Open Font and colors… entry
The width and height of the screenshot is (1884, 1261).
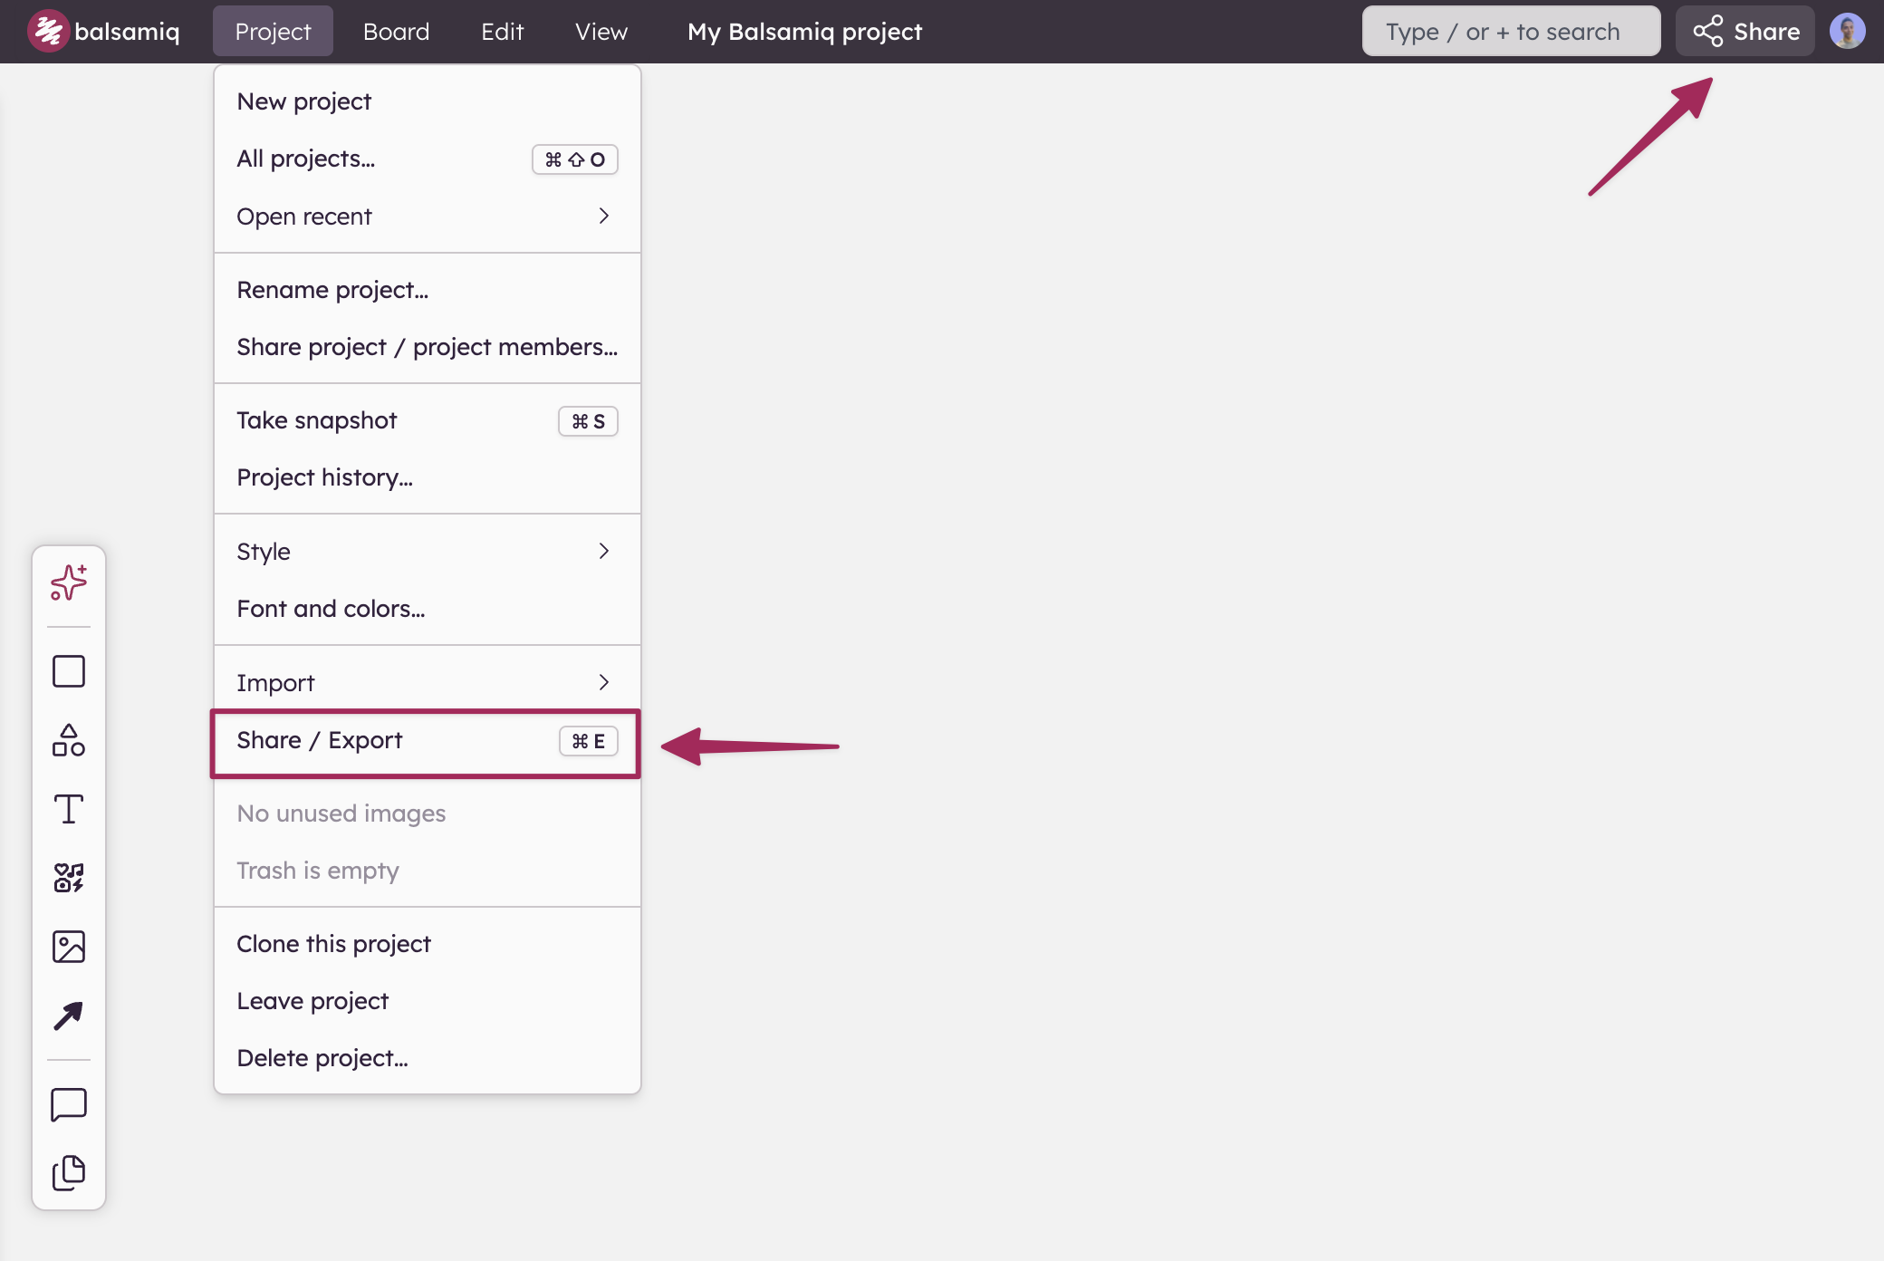tap(428, 609)
